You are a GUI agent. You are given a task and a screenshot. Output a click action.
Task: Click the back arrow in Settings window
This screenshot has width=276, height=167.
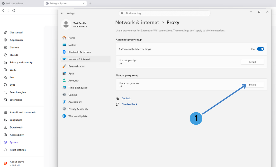tap(62, 13)
